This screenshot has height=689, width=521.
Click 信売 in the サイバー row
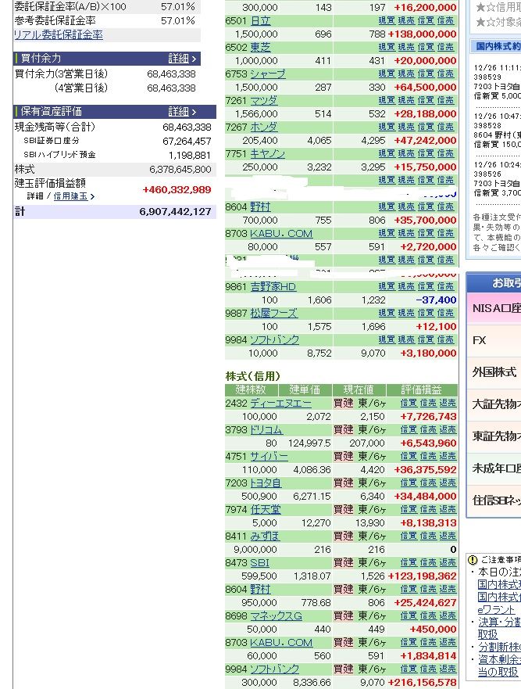click(428, 457)
